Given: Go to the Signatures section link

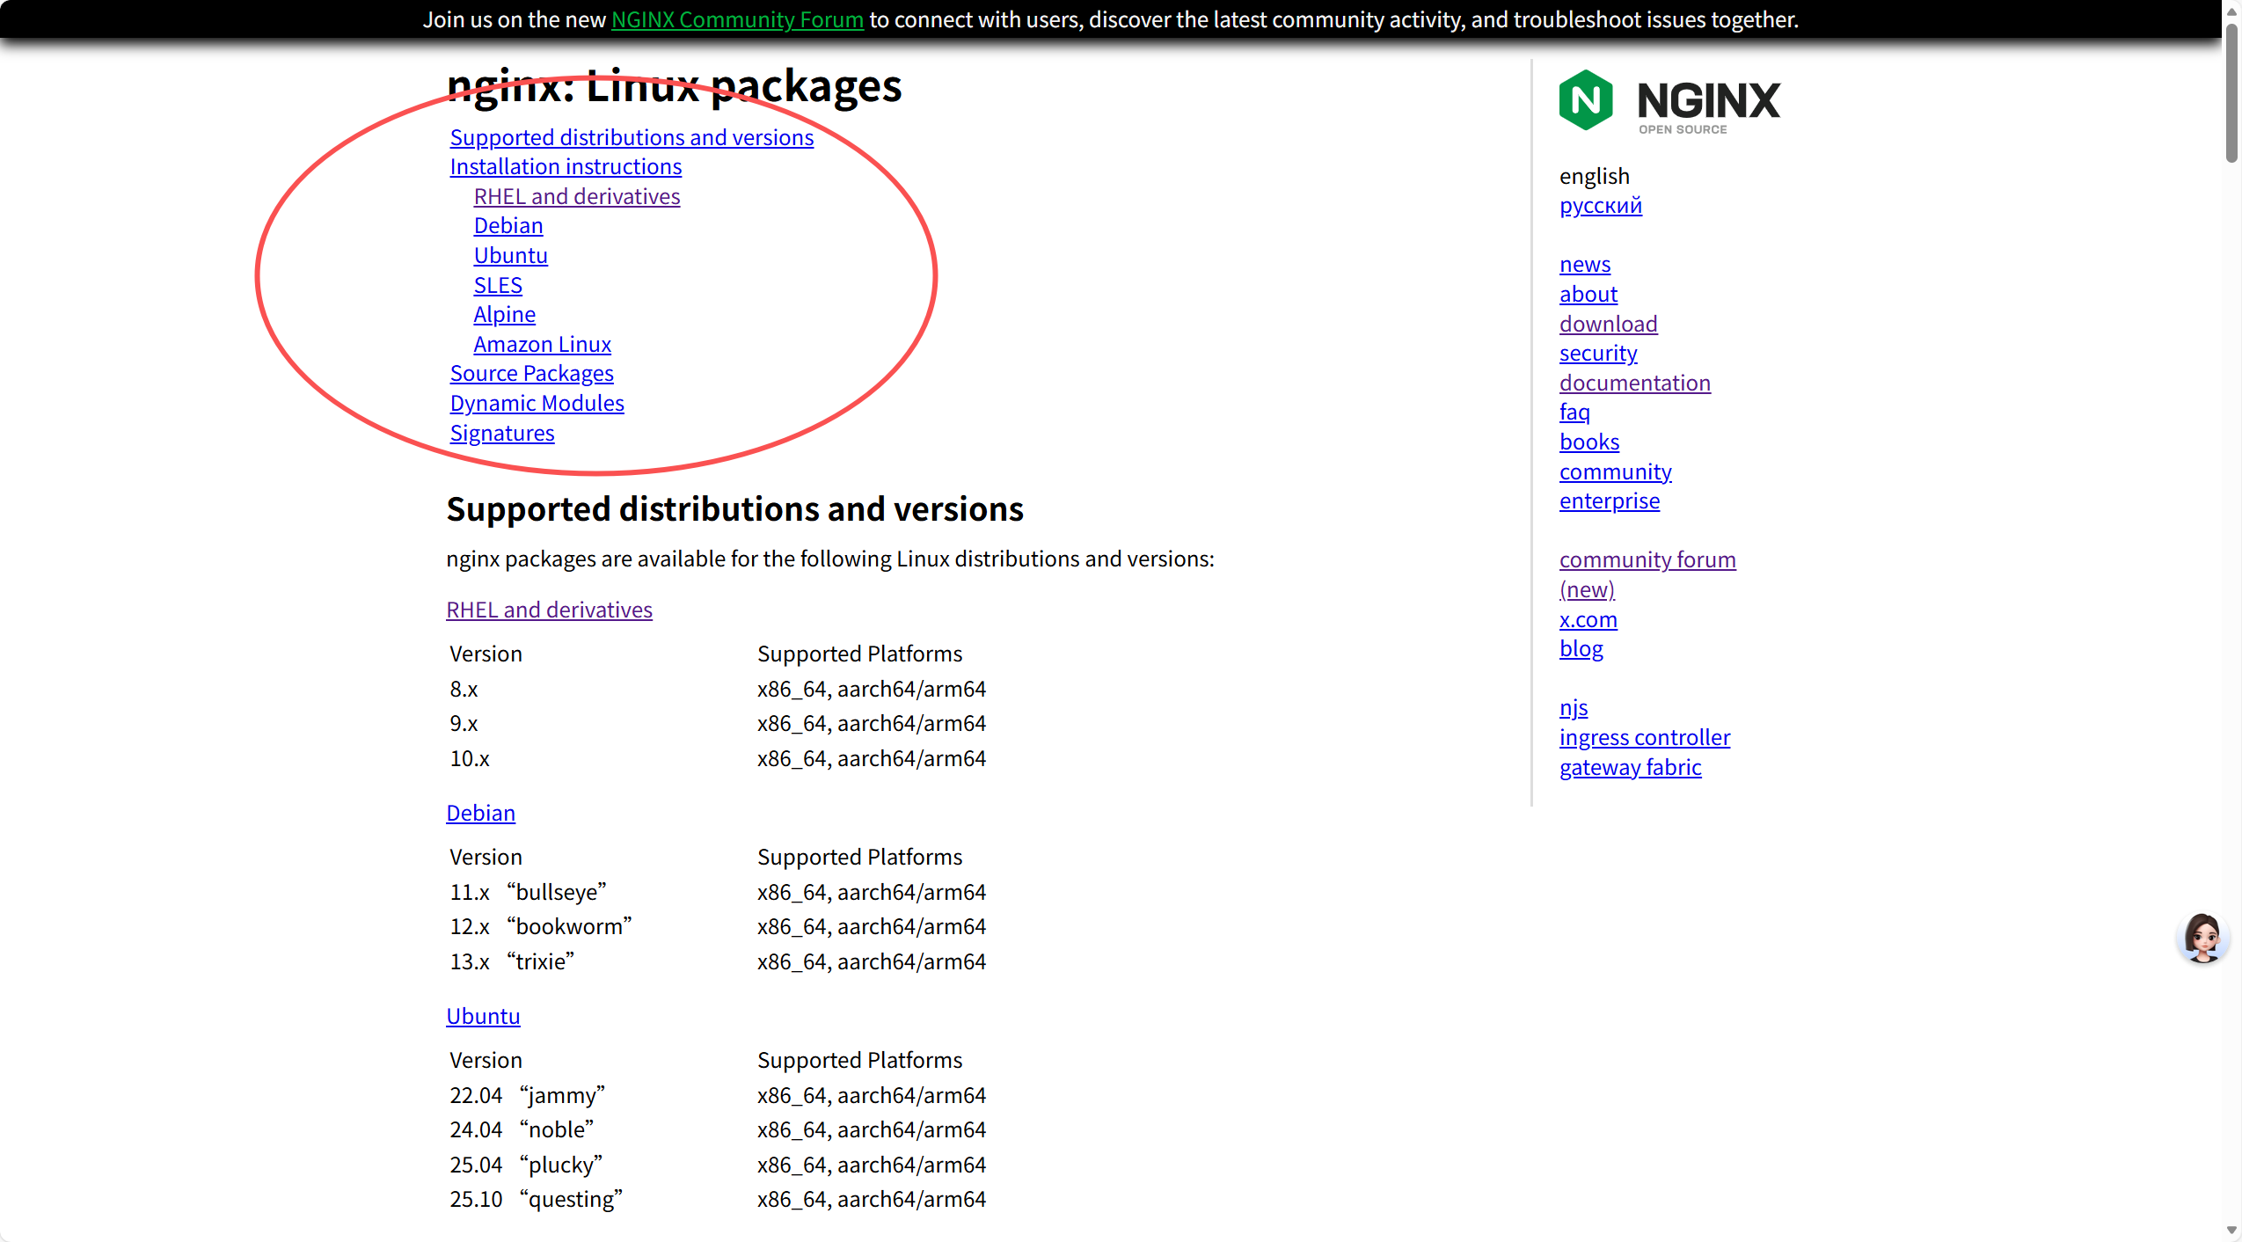Looking at the screenshot, I should click(502, 433).
